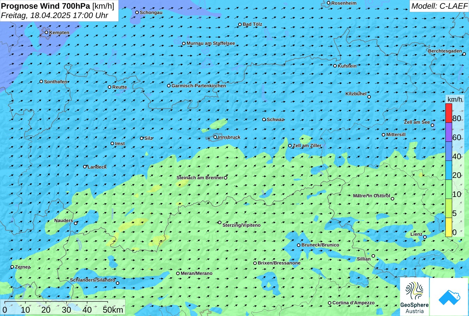Click the Sonthofen location marker
The image size is (469, 316).
41,82
